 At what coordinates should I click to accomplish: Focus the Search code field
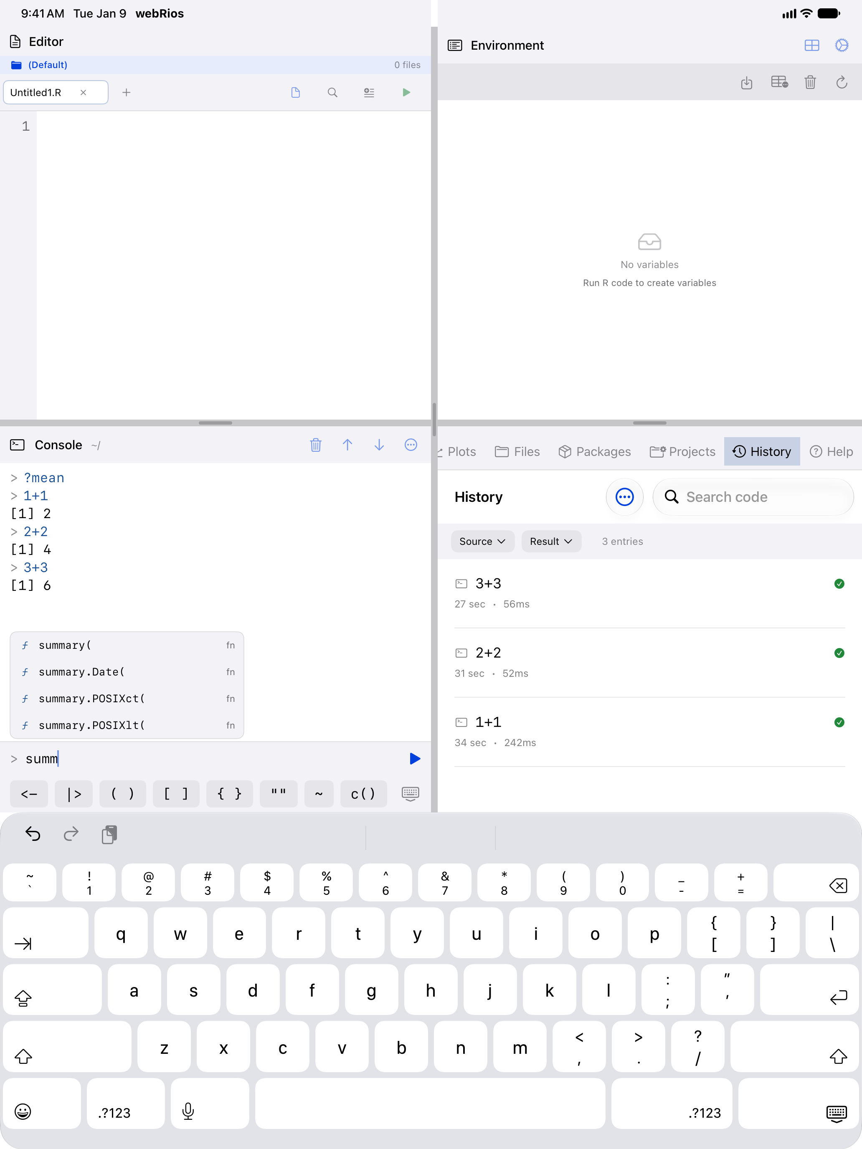[753, 497]
